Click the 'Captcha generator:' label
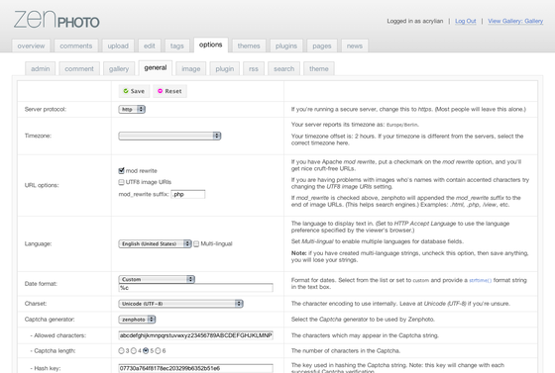555x373 pixels. point(50,320)
